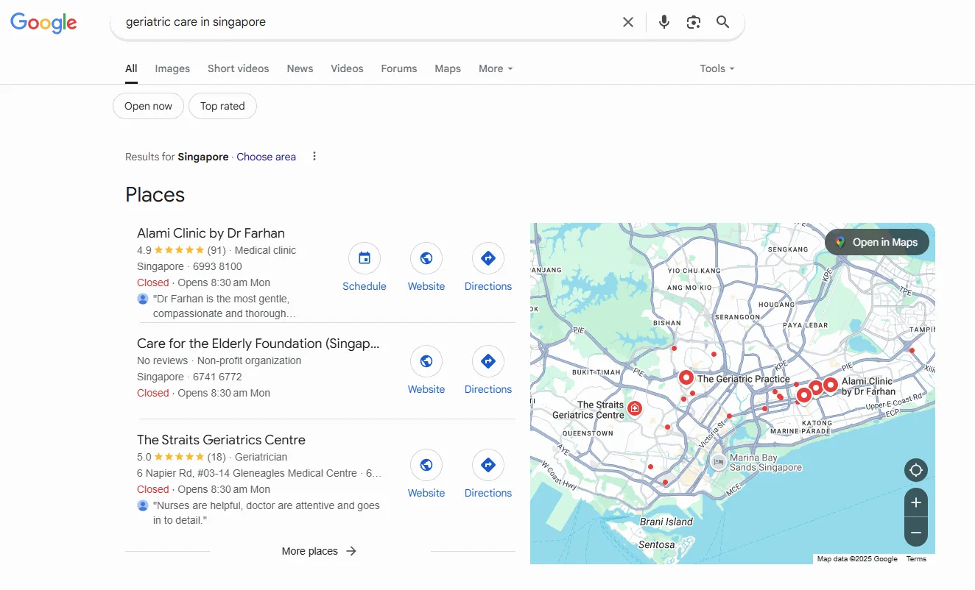Click Marina Bay Sands hotel map icon
This screenshot has width=975, height=590.
point(718,461)
